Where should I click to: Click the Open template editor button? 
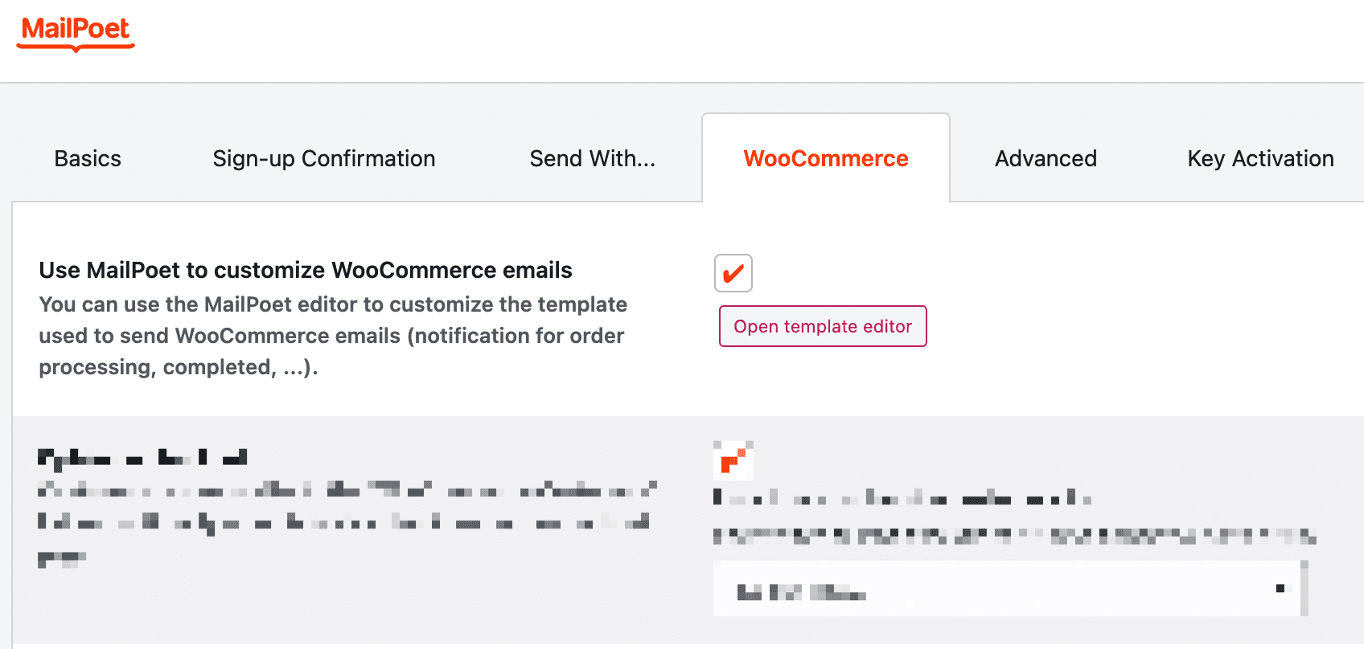click(822, 326)
